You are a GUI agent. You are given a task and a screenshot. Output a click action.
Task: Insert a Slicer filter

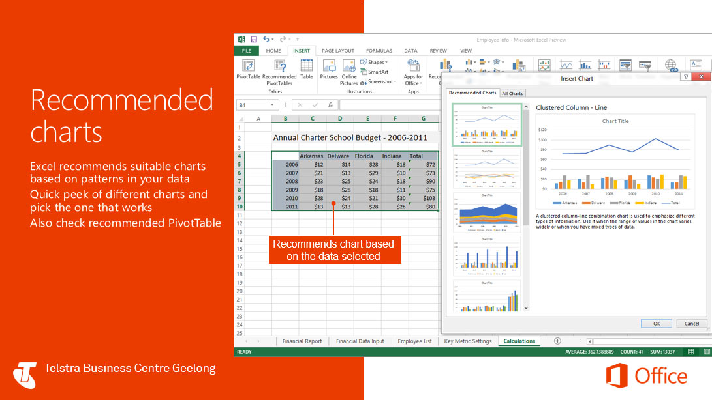[x=625, y=65]
